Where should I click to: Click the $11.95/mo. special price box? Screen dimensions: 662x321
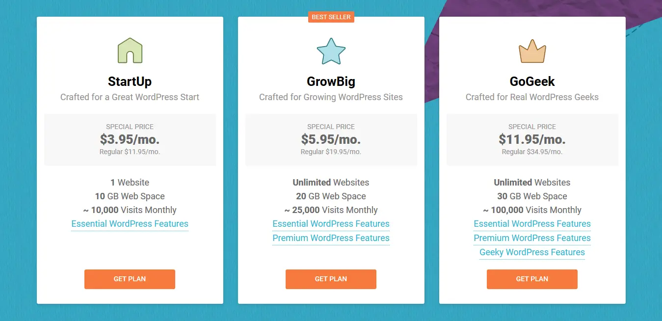coord(532,140)
